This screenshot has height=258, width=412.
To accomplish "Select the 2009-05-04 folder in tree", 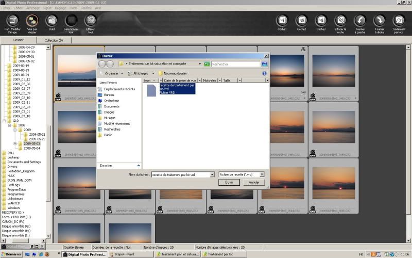I will (x=31, y=148).
